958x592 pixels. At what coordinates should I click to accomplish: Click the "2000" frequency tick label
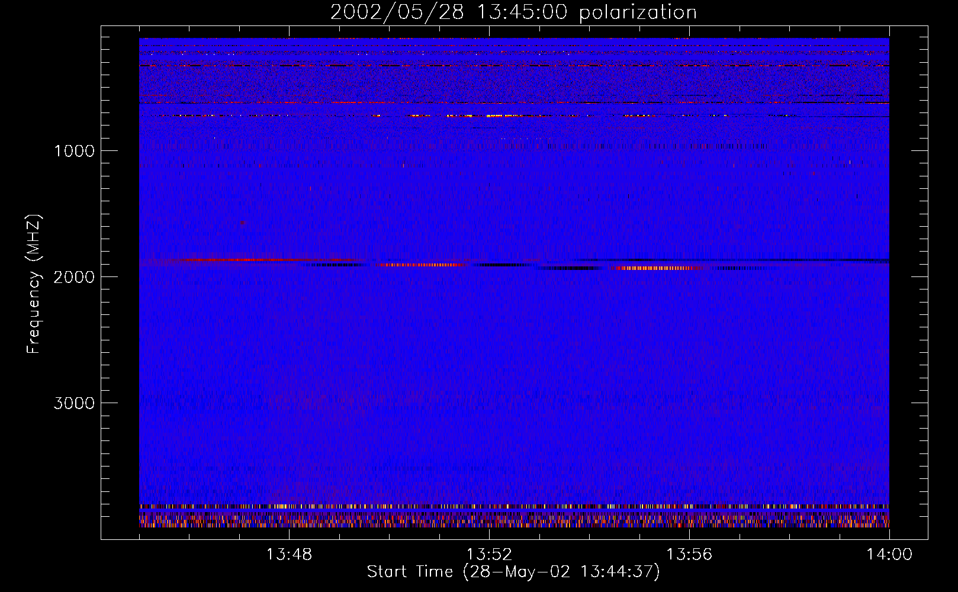click(x=74, y=277)
